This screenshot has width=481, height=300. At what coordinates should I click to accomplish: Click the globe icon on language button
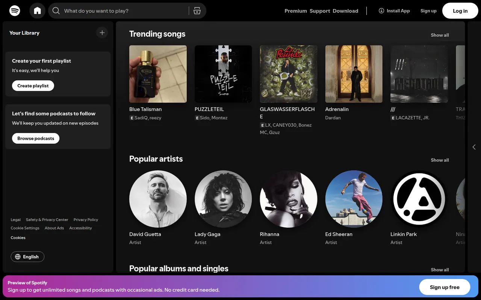coord(18,257)
